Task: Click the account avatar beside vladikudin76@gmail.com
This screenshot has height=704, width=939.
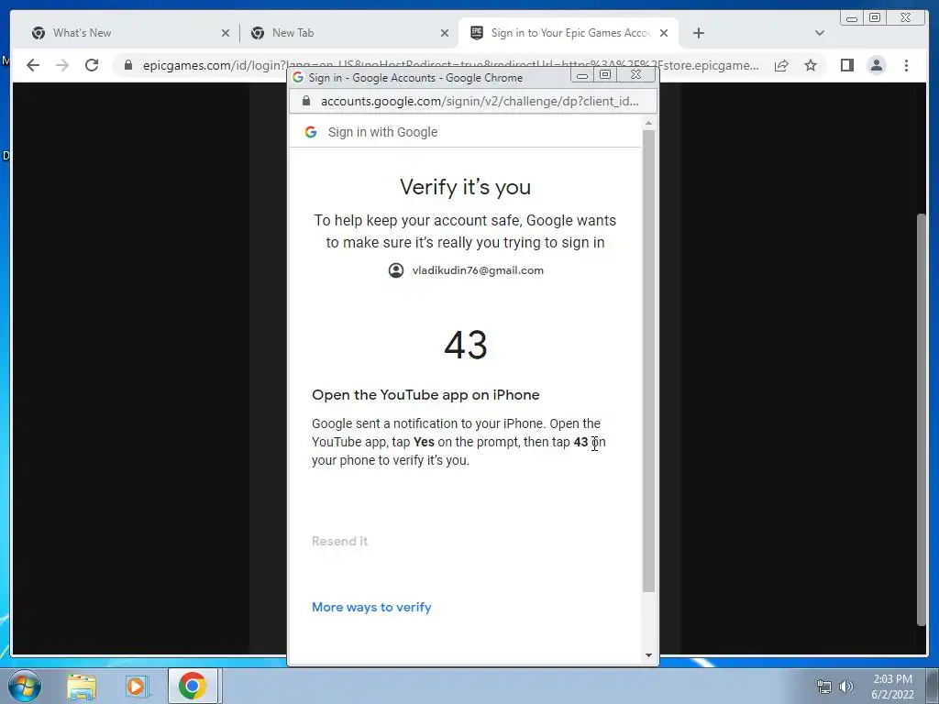Action: pyautogui.click(x=396, y=270)
